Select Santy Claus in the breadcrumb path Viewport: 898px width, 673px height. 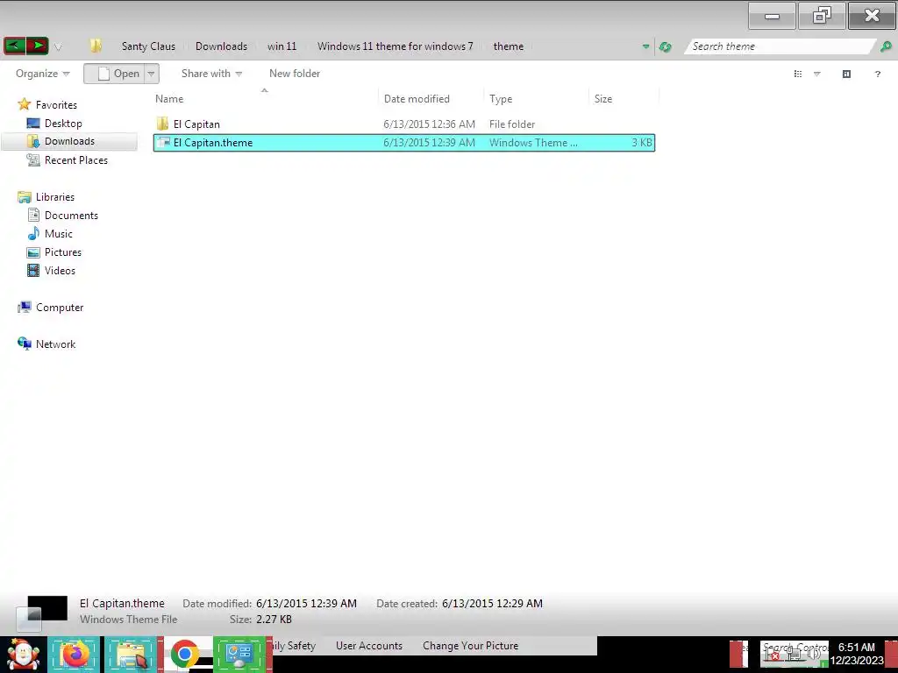148,46
